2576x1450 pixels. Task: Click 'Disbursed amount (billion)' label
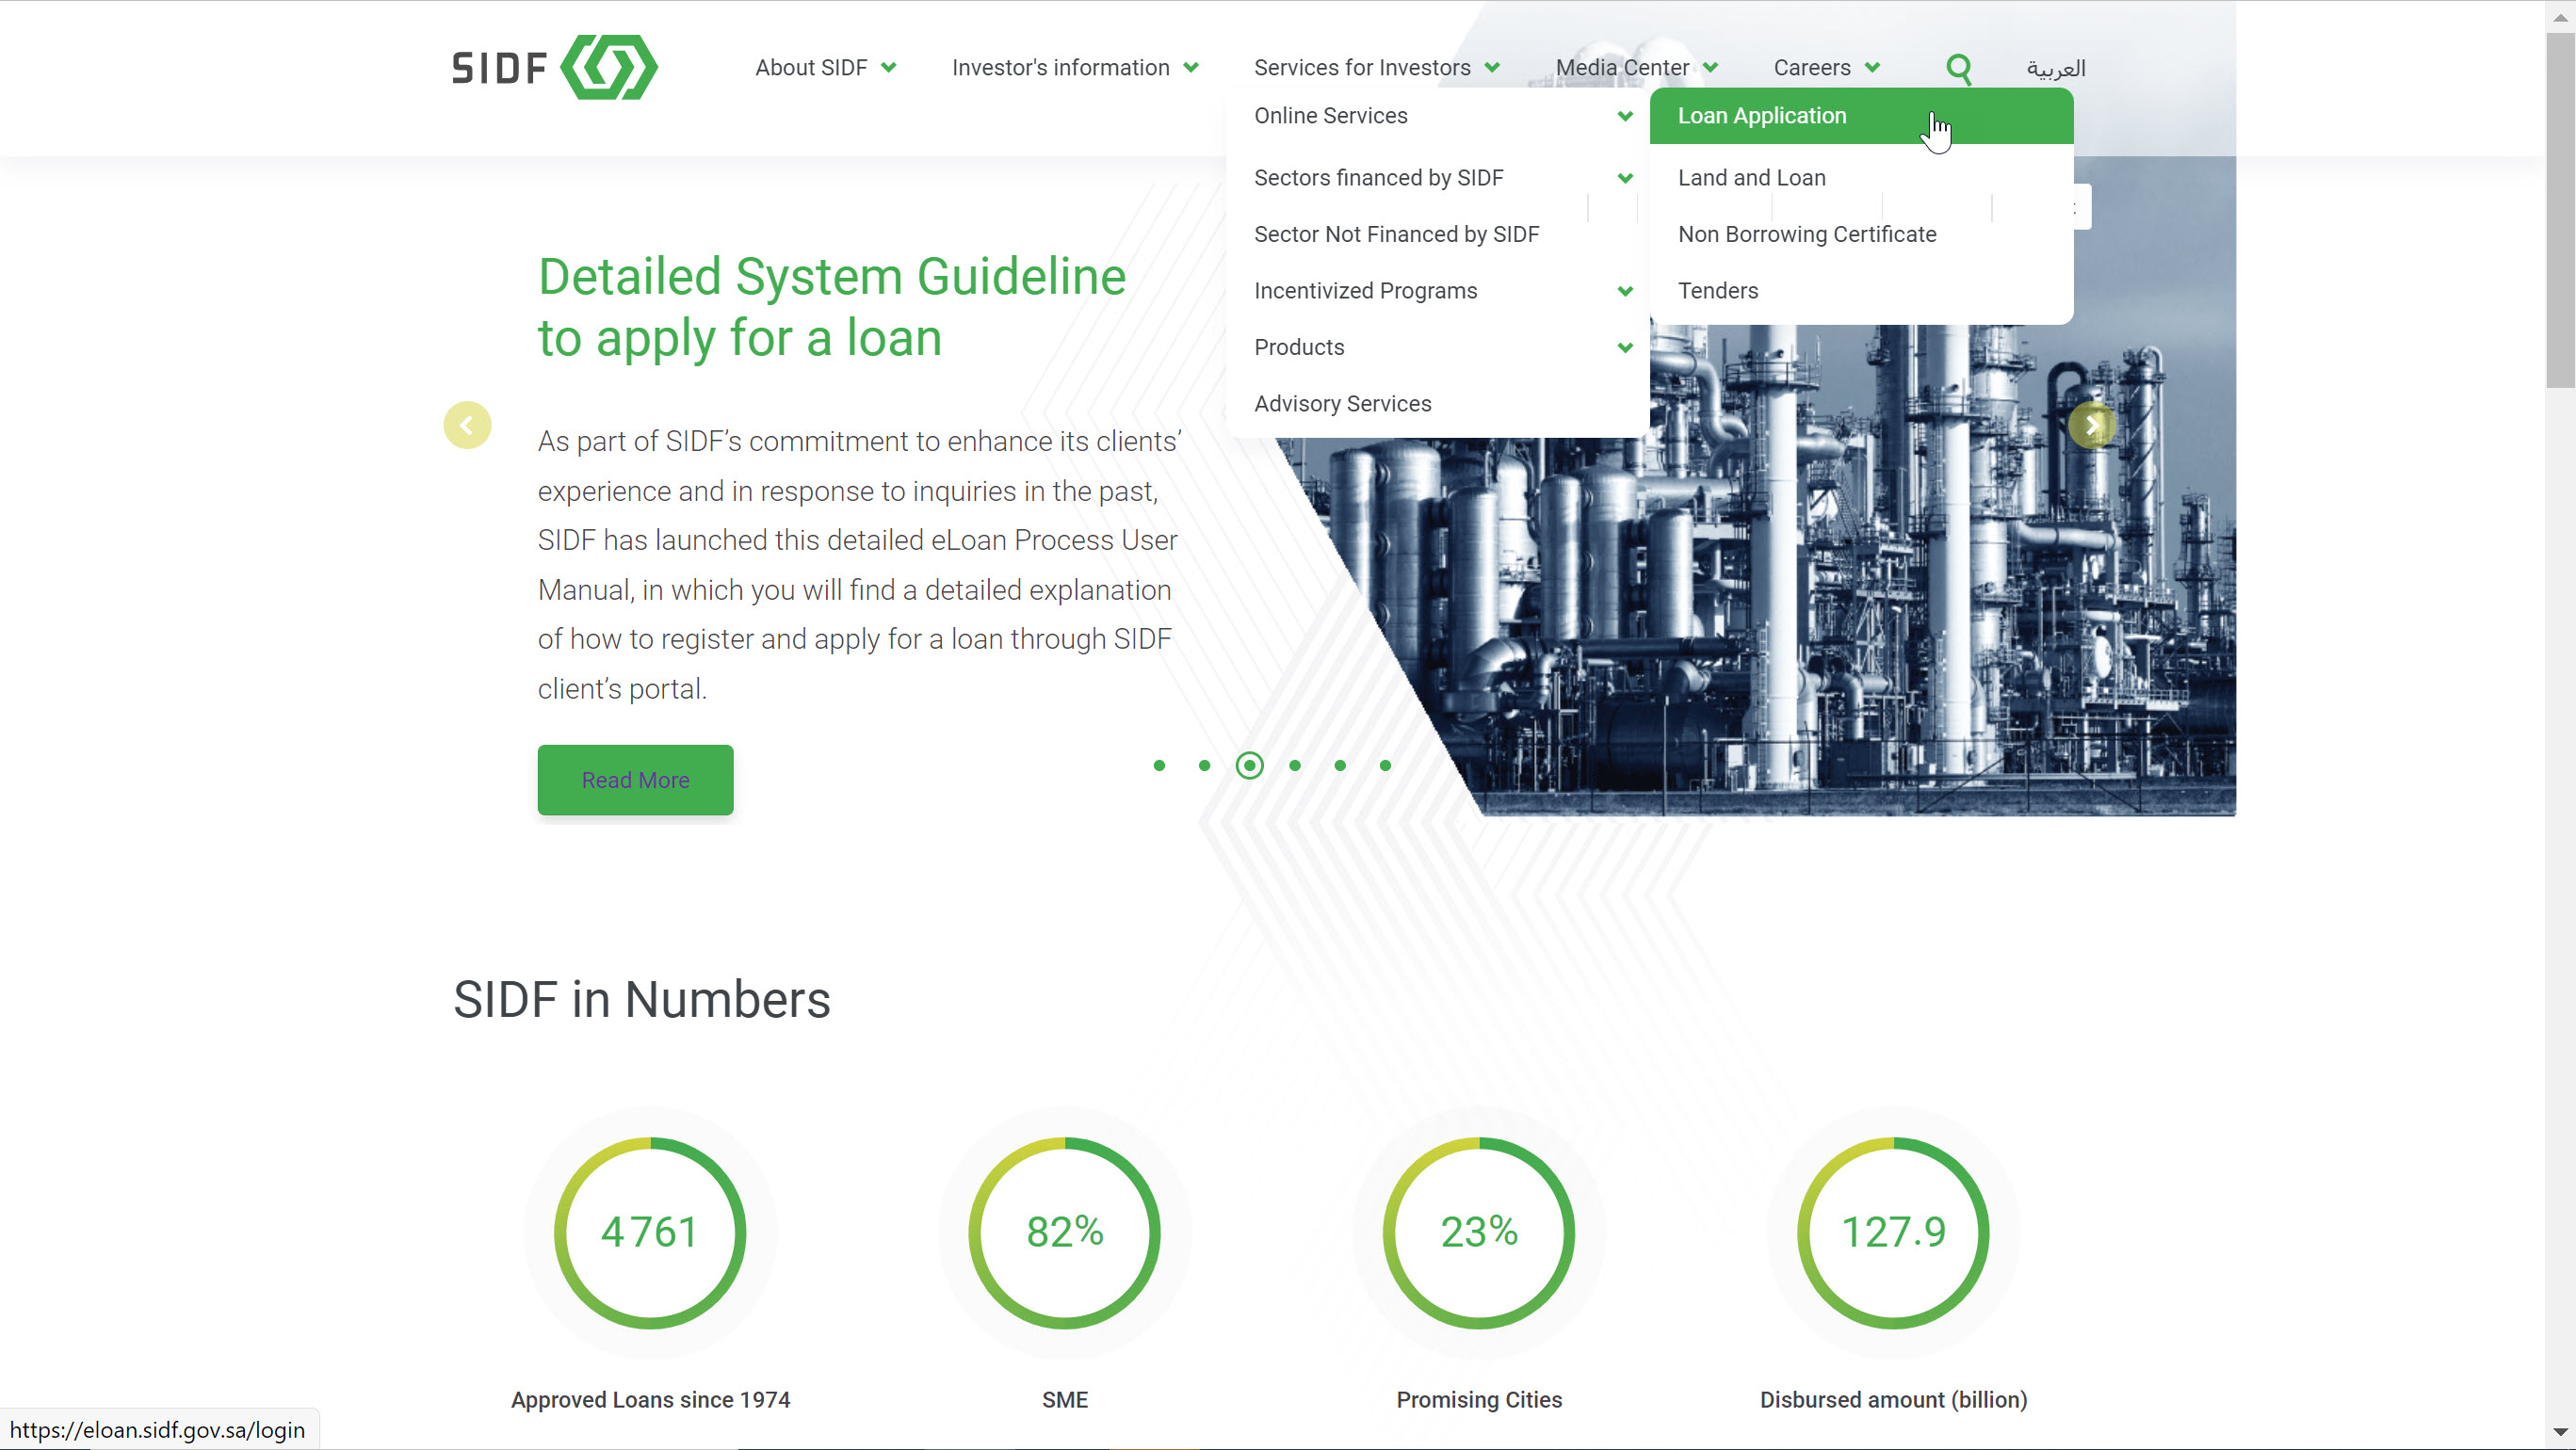[1893, 1400]
